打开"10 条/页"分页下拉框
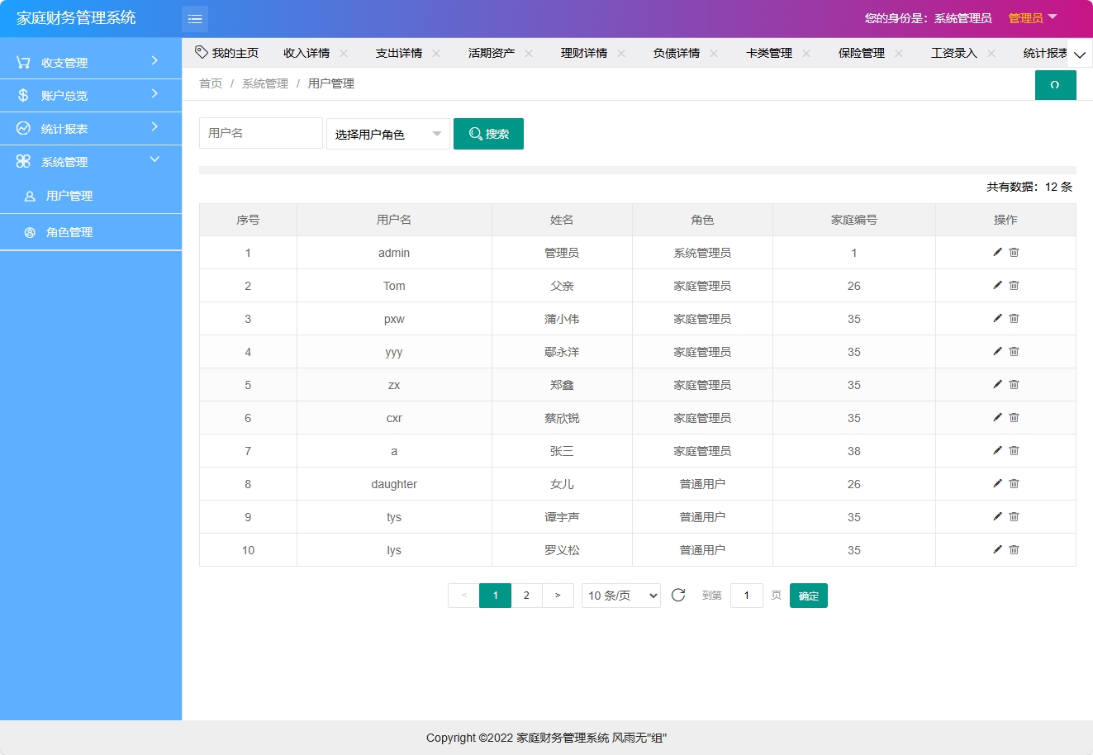Screen dimensions: 1093x755 point(620,595)
